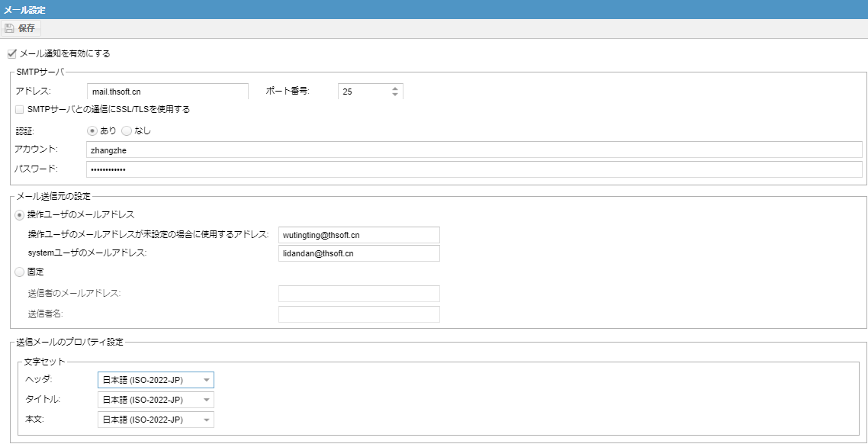Click the 送信者名 field
The image size is (868, 444).
point(358,314)
